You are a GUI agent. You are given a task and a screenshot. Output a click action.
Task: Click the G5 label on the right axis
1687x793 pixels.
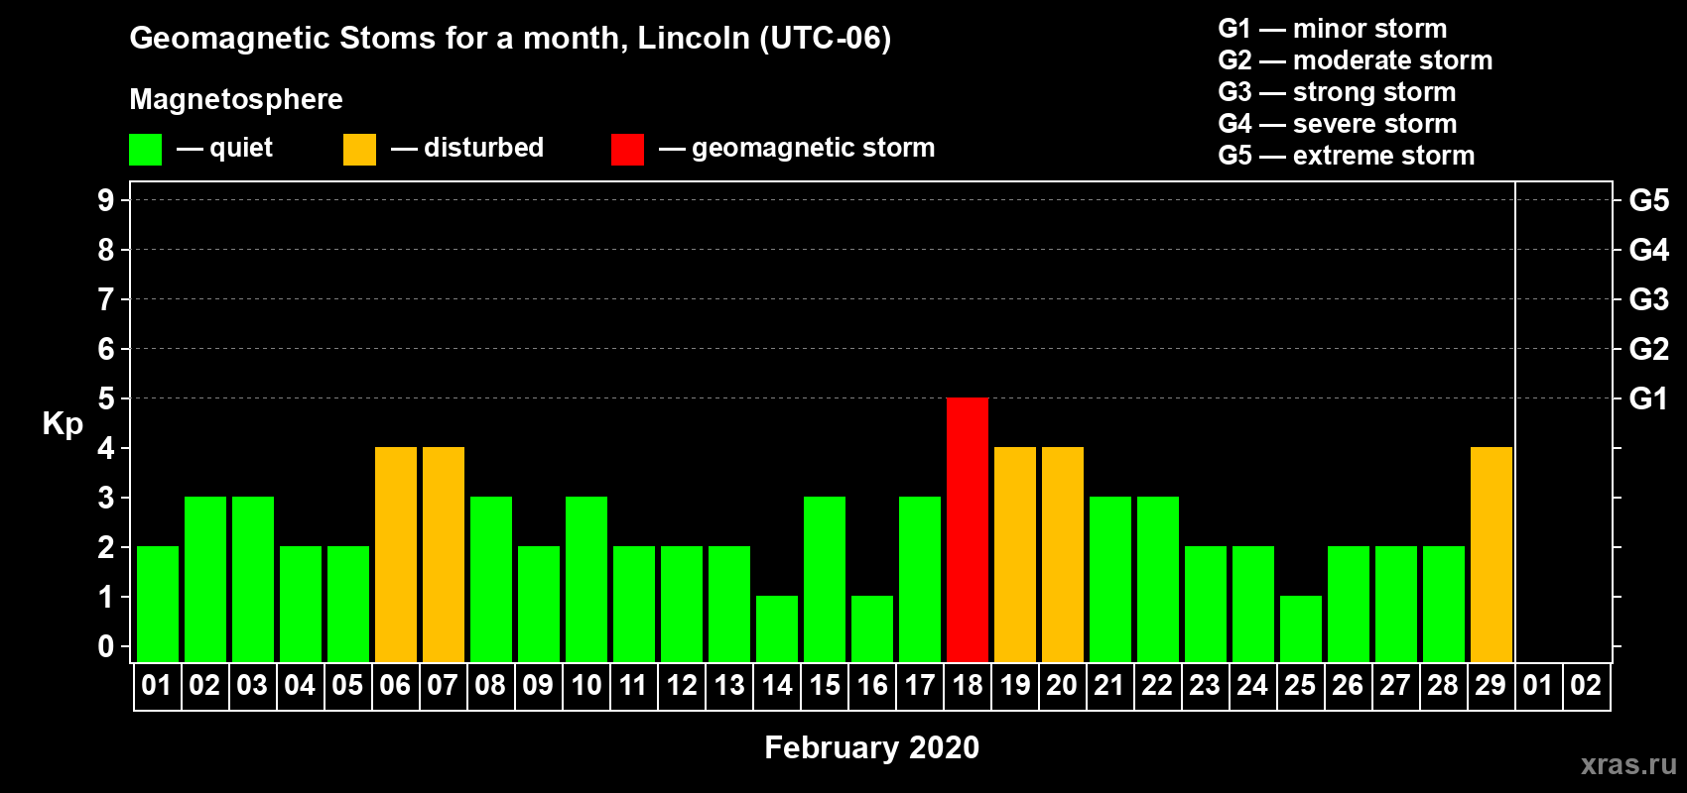coord(1648,200)
